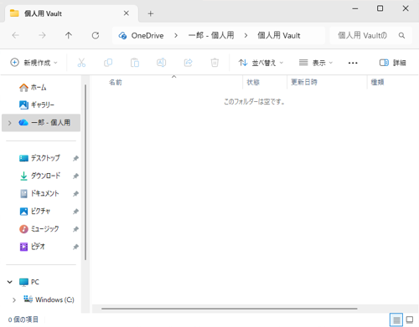Select PC in the navigation pane
419x327 pixels.
pos(42,282)
